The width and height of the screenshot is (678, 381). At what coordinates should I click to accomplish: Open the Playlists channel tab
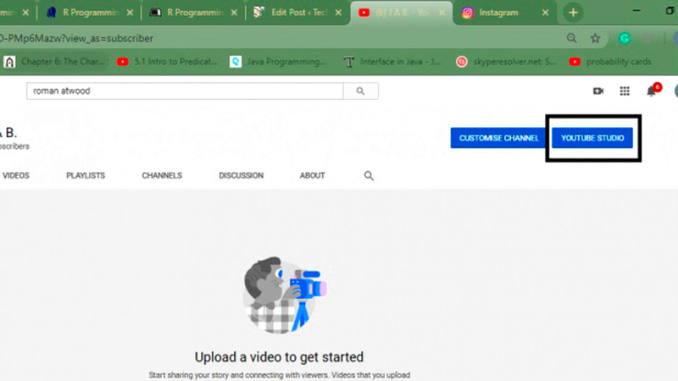point(86,176)
